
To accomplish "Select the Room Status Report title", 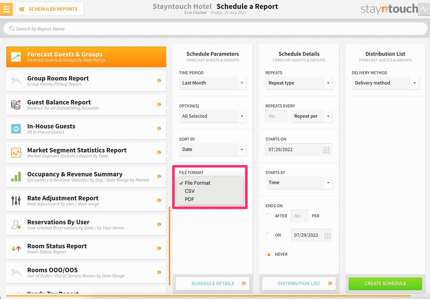I will [57, 246].
